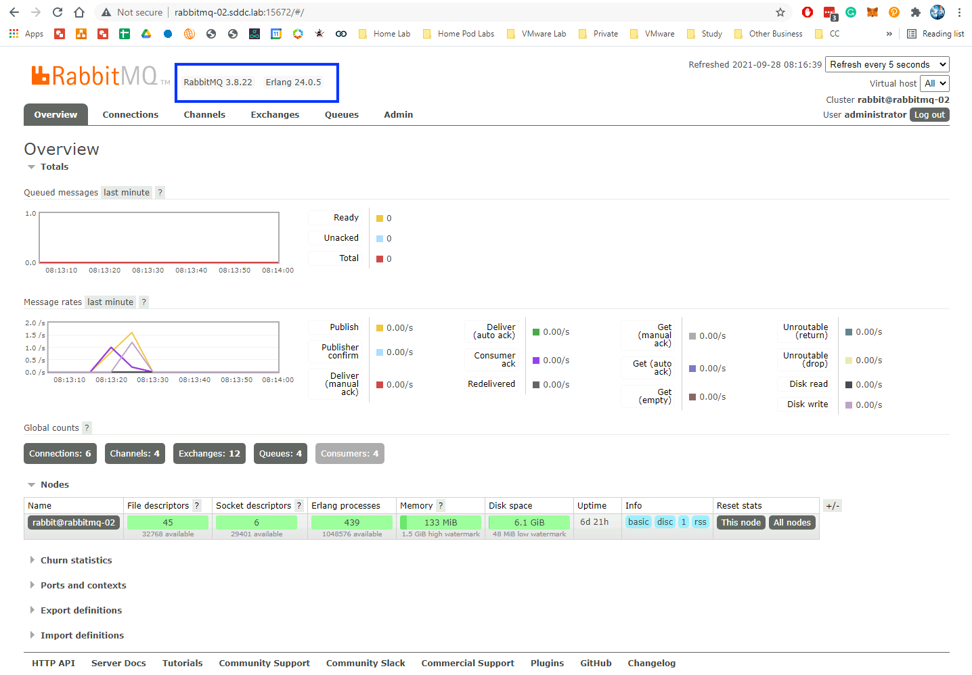Open the Extensions puzzle icon
Screen dimensions: 972x675
(x=915, y=12)
